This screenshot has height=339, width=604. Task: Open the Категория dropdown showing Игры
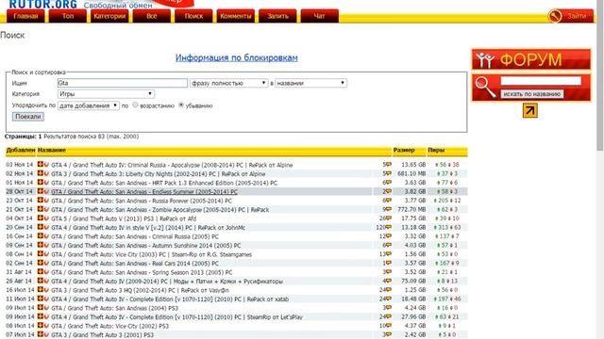tap(106, 94)
